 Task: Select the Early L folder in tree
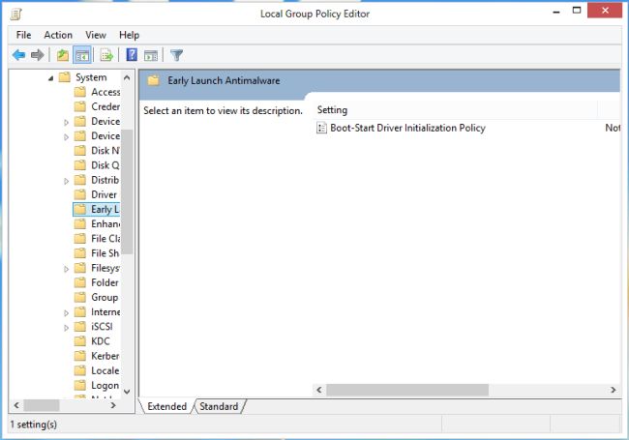97,209
